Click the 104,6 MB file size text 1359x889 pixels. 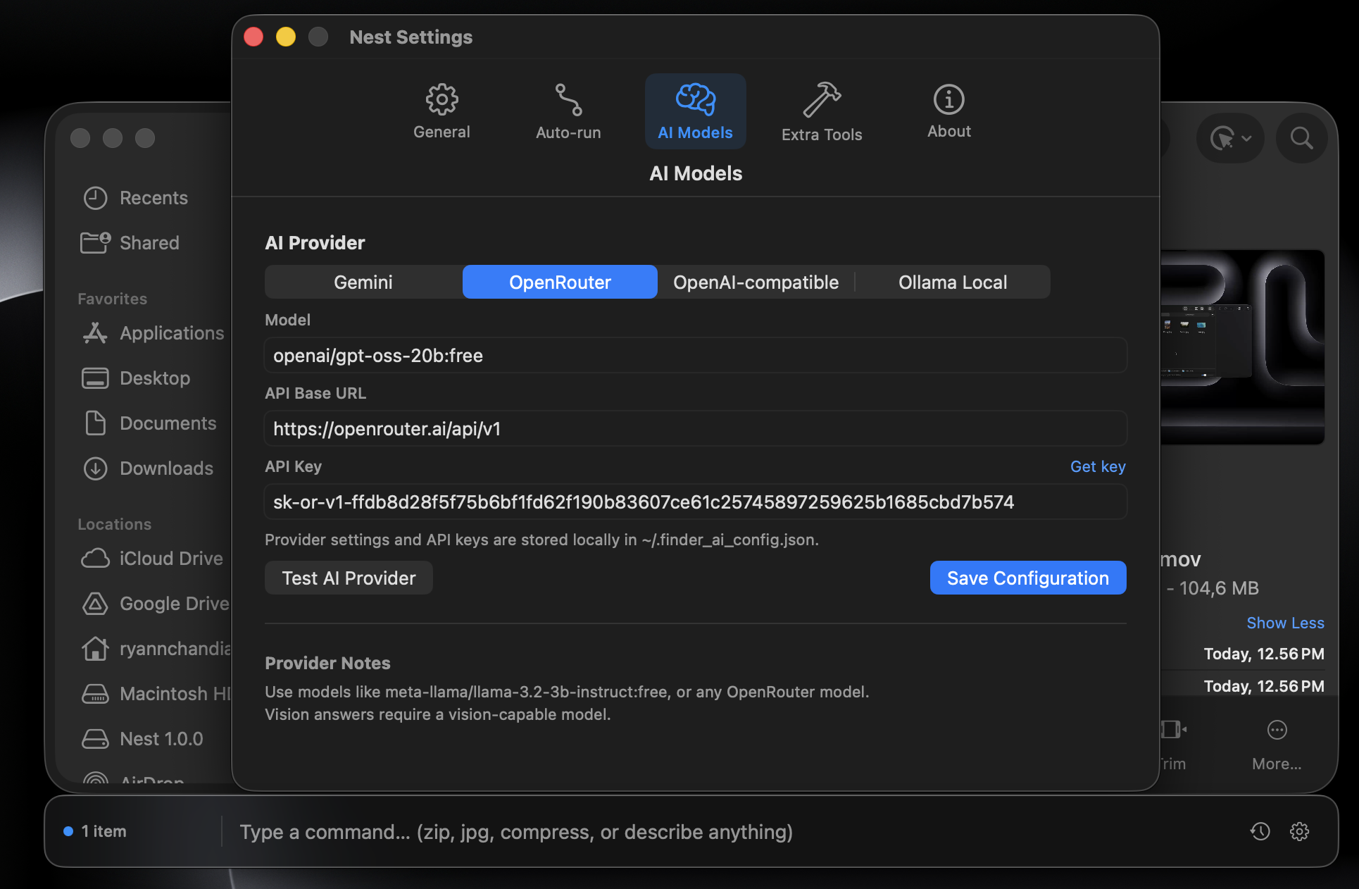pyautogui.click(x=1219, y=588)
